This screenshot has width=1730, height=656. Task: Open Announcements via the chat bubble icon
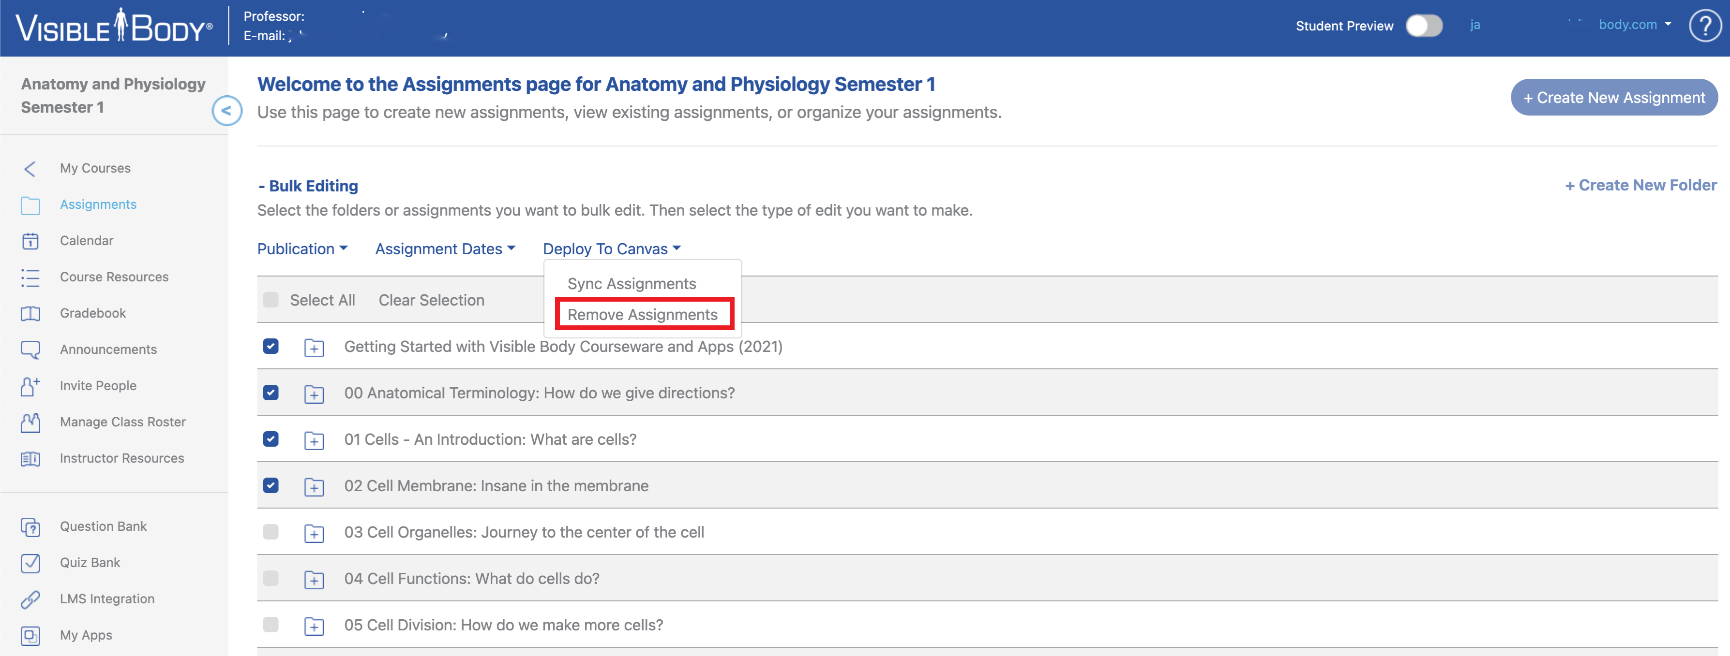pyautogui.click(x=30, y=349)
